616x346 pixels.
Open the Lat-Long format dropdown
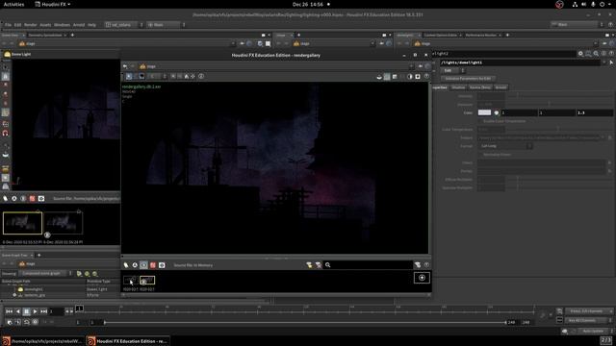pyautogui.click(x=505, y=146)
